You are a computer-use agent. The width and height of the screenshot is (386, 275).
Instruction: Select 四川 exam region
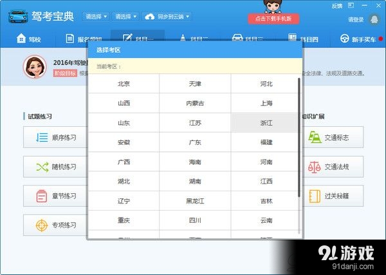tap(195, 220)
